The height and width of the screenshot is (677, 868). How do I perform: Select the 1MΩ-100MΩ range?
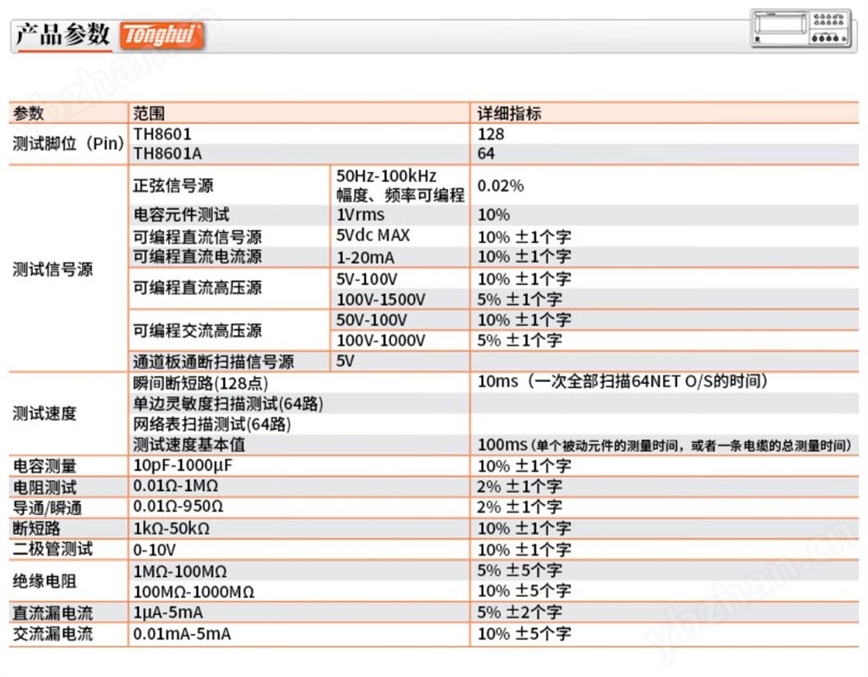[x=180, y=570]
